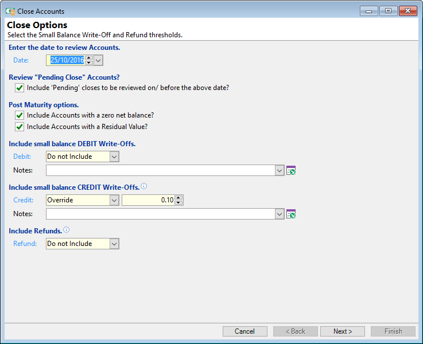Decrease the review date with down spinner
This screenshot has height=344, width=423.
click(88, 62)
